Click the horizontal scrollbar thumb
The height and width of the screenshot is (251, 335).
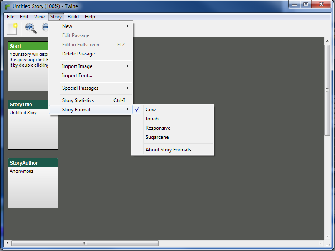[84, 243]
